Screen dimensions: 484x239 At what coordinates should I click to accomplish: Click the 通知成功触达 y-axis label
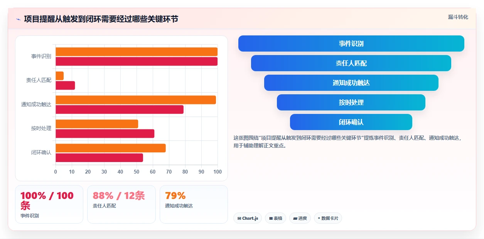coord(36,104)
